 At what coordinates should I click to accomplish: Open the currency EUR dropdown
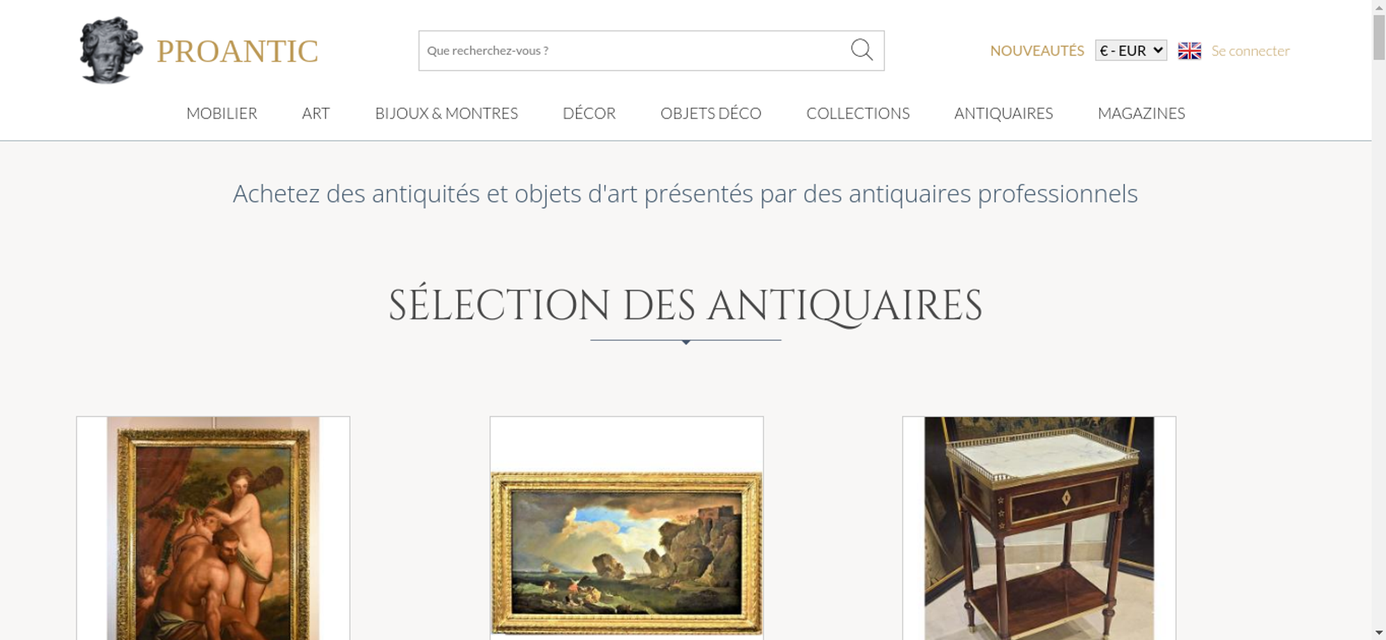[1131, 51]
